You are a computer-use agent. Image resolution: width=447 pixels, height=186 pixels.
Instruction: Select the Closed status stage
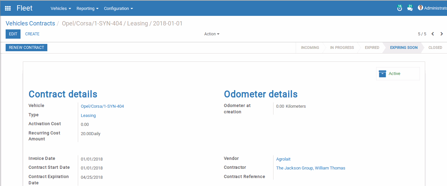coord(435,48)
